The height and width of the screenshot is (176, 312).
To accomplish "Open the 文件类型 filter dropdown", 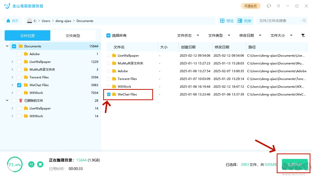I will [x=219, y=36].
